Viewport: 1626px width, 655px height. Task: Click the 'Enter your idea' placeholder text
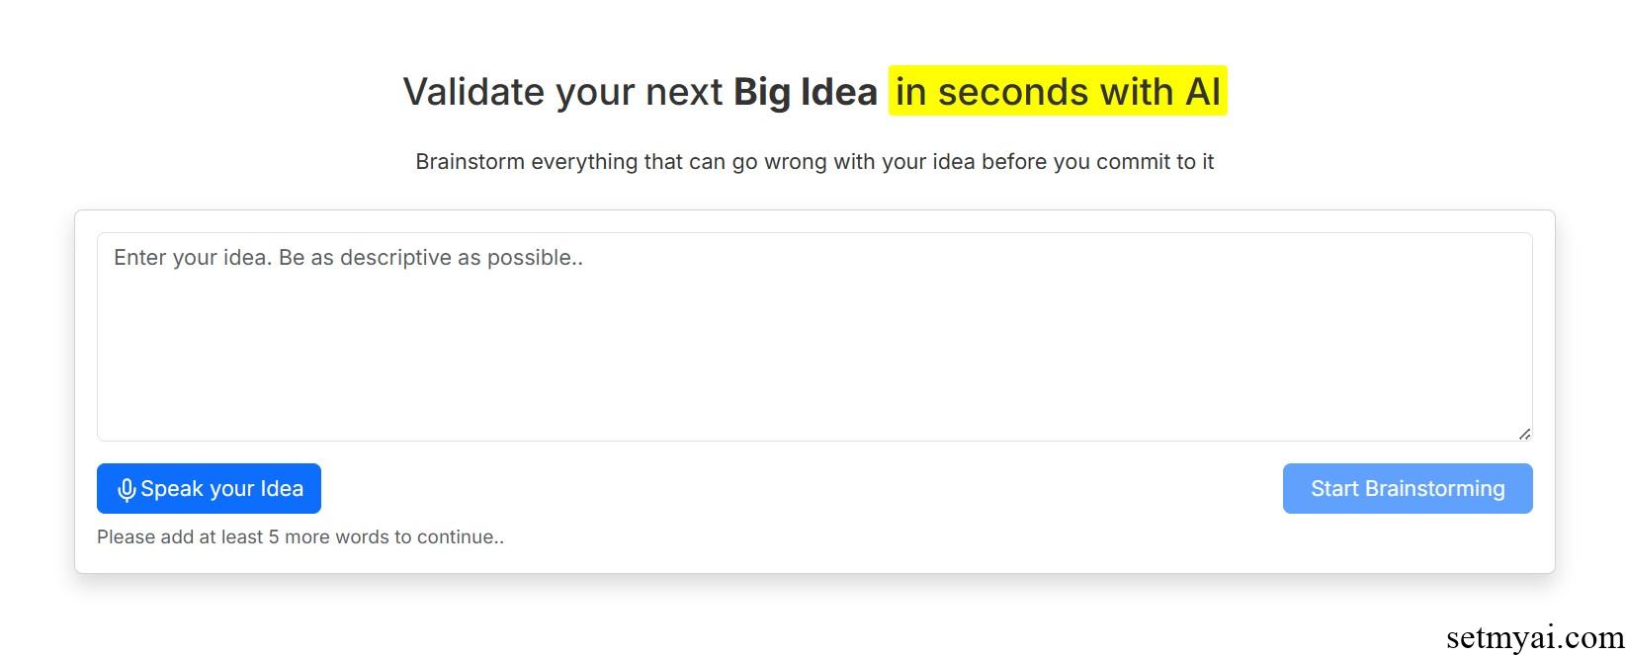tap(348, 258)
